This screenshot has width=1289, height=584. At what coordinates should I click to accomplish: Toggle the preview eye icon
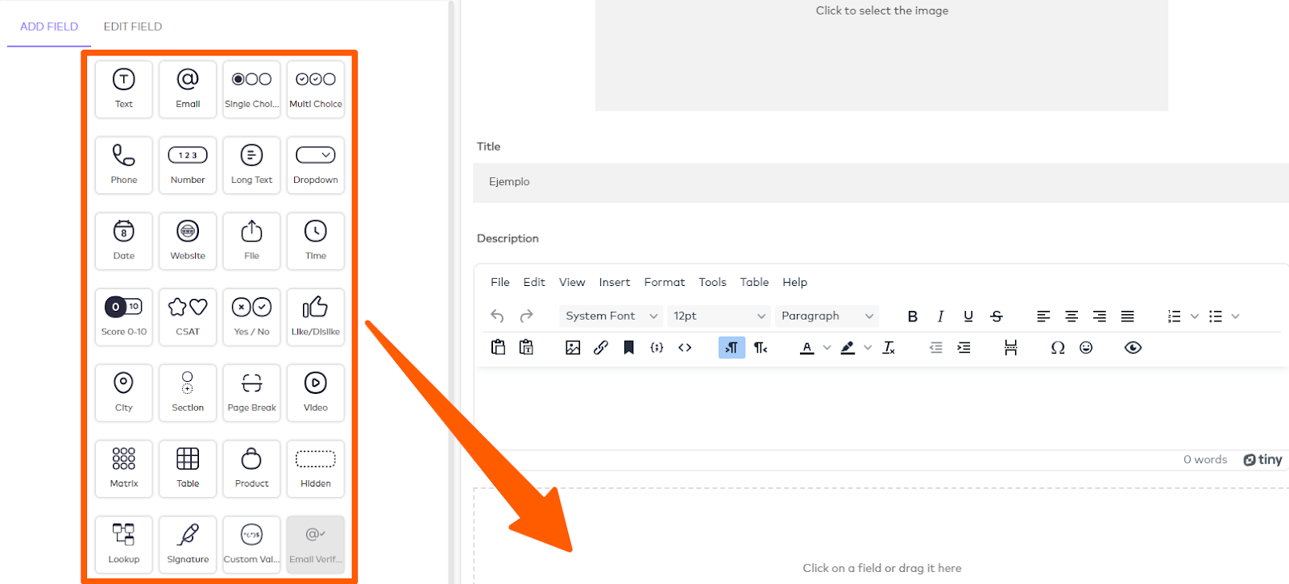[1133, 348]
